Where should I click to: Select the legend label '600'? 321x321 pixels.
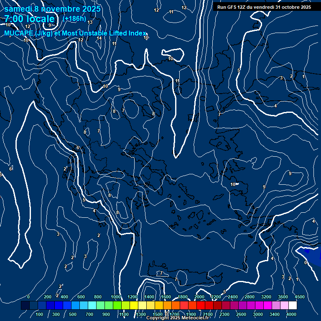[x=81, y=297]
